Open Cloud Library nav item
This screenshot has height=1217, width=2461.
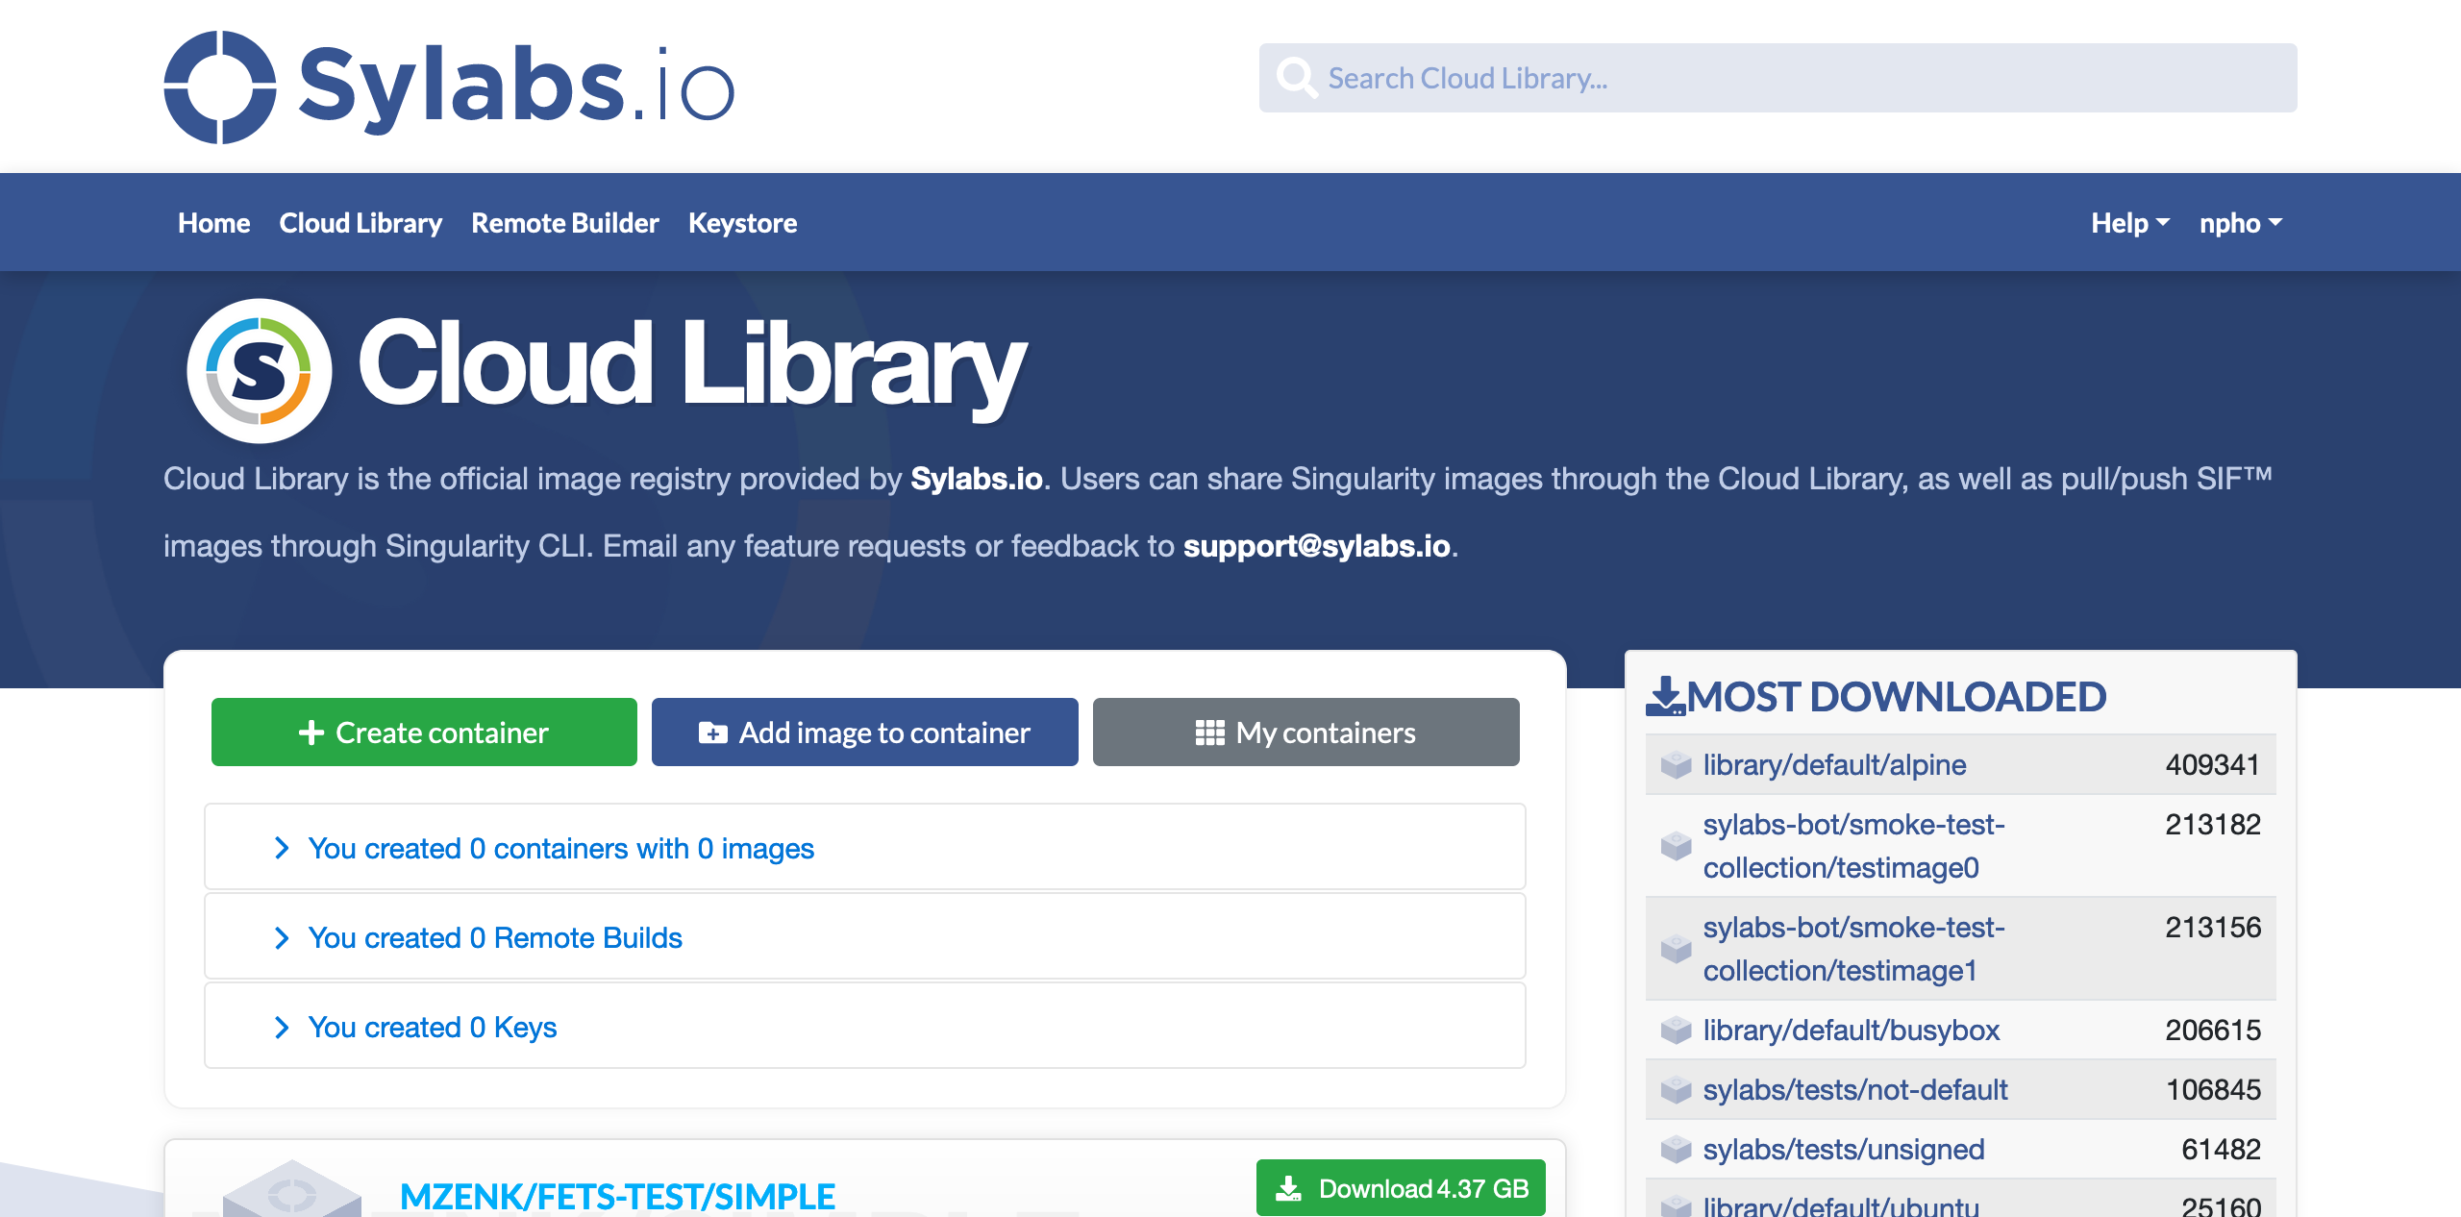[x=360, y=223]
